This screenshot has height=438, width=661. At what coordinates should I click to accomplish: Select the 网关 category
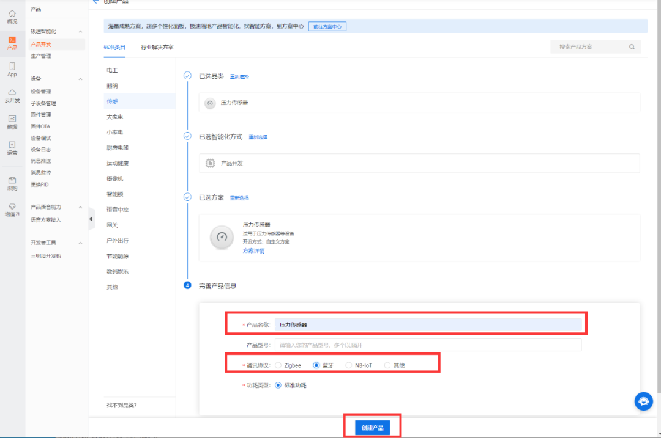[x=112, y=225]
